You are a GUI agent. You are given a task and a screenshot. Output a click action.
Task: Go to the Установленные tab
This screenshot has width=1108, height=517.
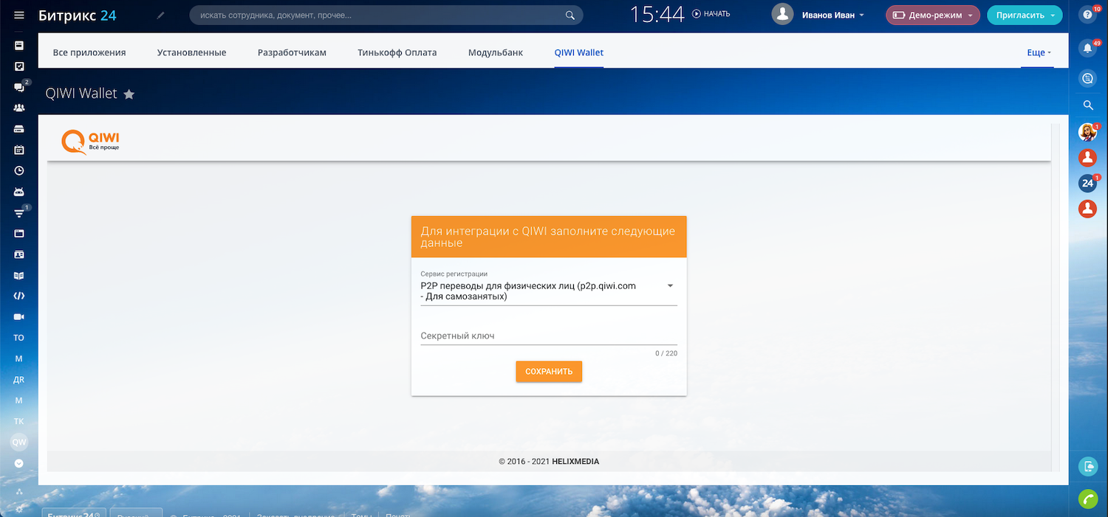[191, 52]
